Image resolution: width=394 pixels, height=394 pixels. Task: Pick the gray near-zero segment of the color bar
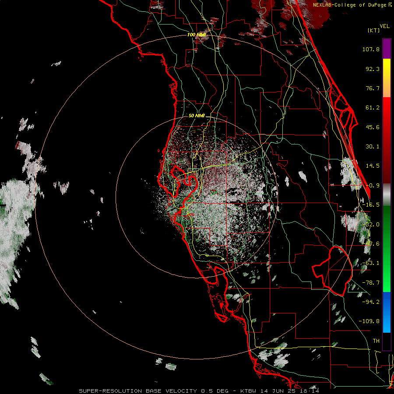pos(387,195)
